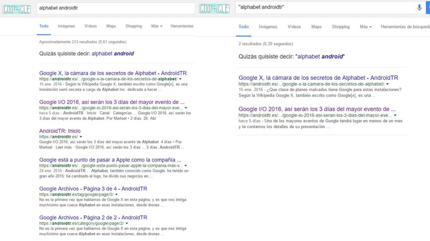Image resolution: width=430 pixels, height=241 pixels.
Task: Open Shopping tab in left window
Action: click(134, 26)
